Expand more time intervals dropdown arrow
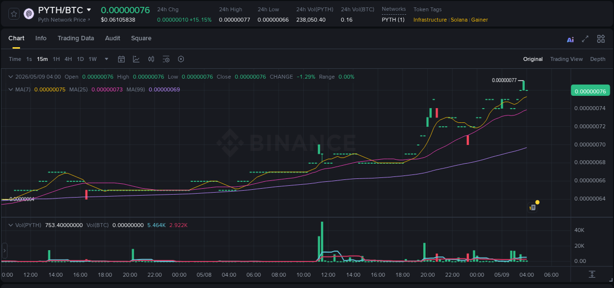Screen dimensions: 614x288 (107, 59)
